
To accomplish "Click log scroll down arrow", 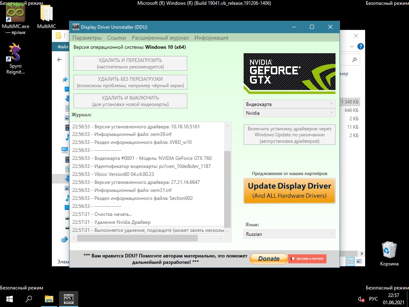I will [x=227, y=231].
